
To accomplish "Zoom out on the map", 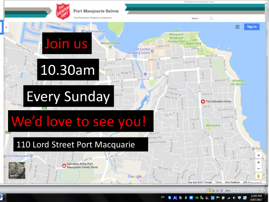I will 259,169.
